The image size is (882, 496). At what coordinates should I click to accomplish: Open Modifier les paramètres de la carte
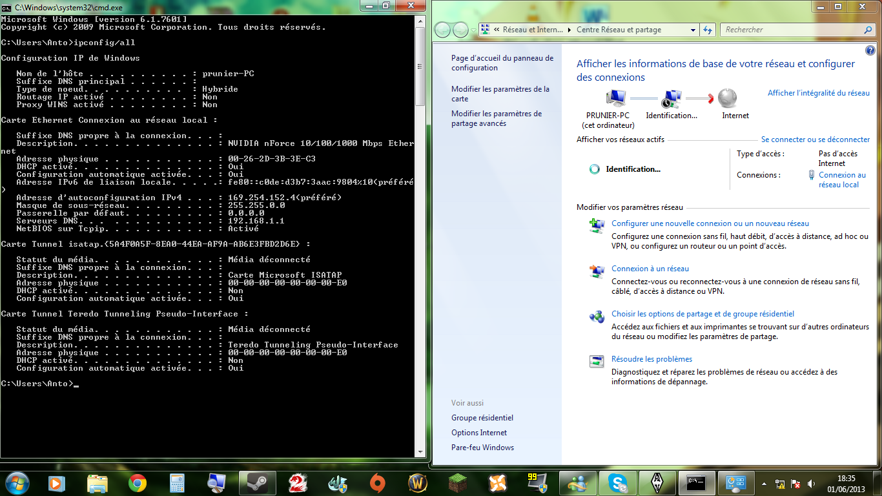pyautogui.click(x=500, y=94)
